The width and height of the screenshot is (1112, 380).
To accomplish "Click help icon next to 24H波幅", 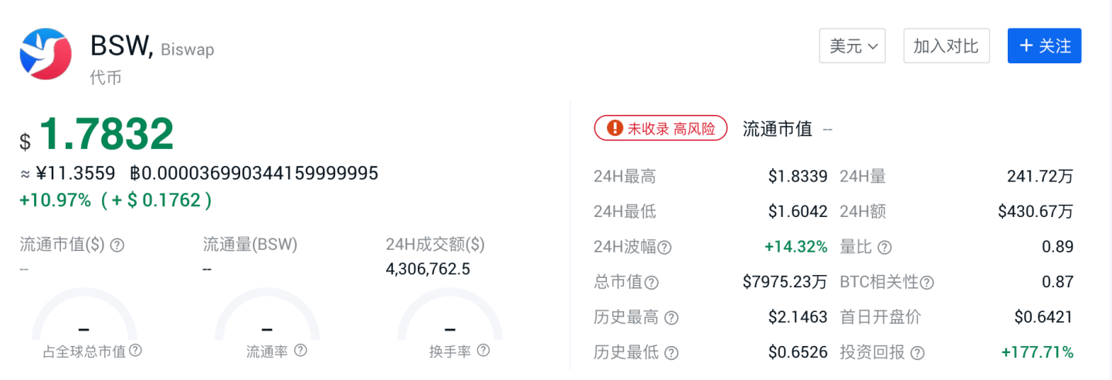I will (664, 247).
